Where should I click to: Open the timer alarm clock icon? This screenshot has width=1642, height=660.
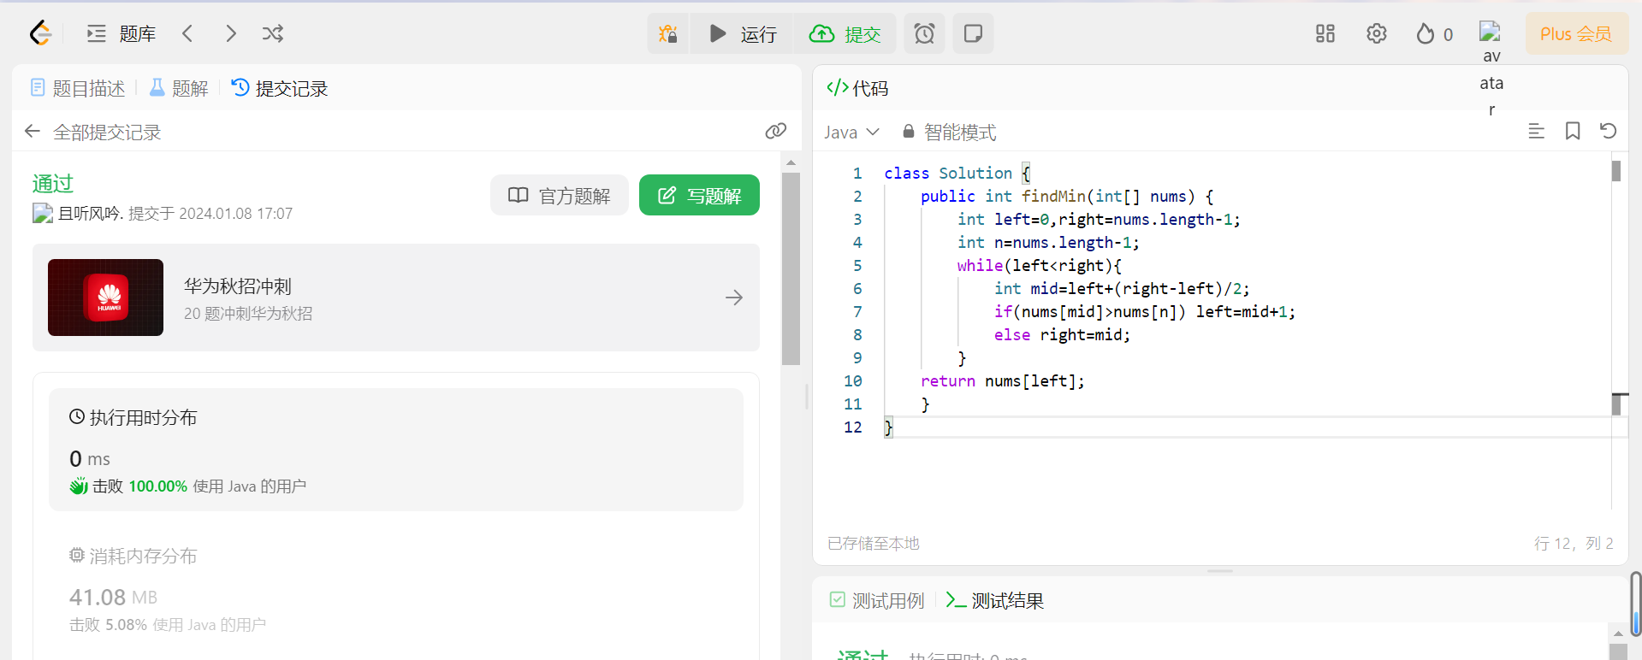tap(924, 33)
